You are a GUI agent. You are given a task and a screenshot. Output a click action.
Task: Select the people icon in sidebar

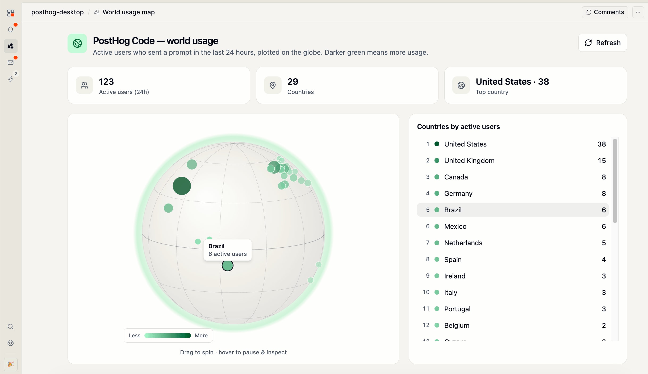[11, 46]
